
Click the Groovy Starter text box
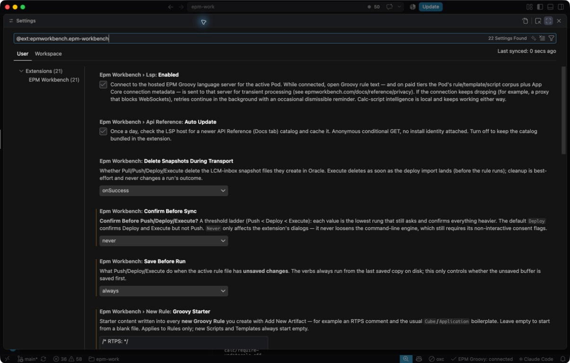point(184,343)
